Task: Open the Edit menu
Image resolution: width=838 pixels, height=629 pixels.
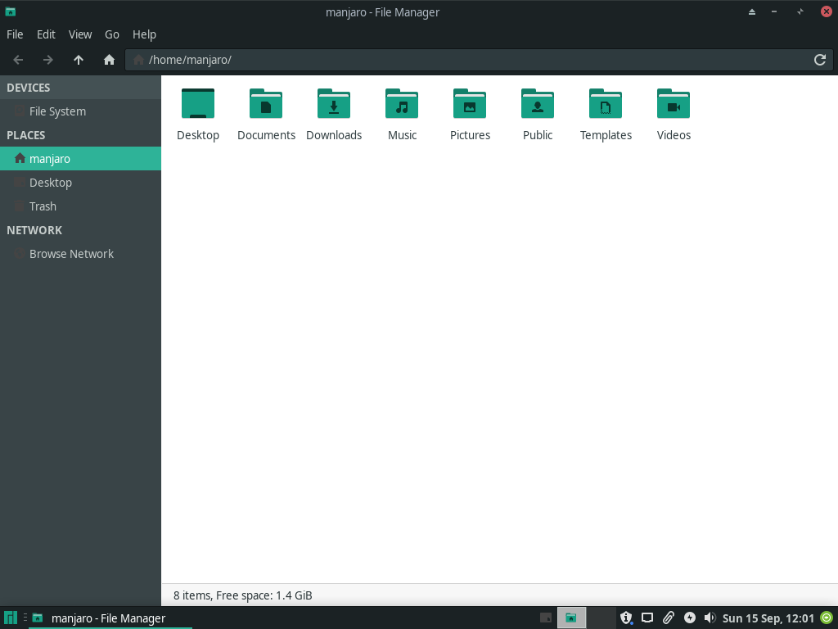Action: 46,34
